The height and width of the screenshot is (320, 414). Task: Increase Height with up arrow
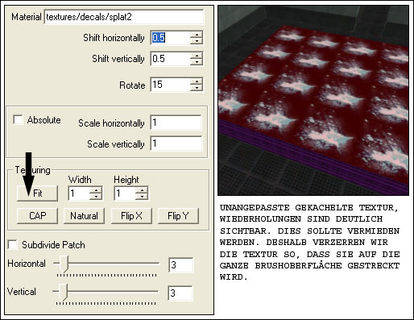pos(142,190)
